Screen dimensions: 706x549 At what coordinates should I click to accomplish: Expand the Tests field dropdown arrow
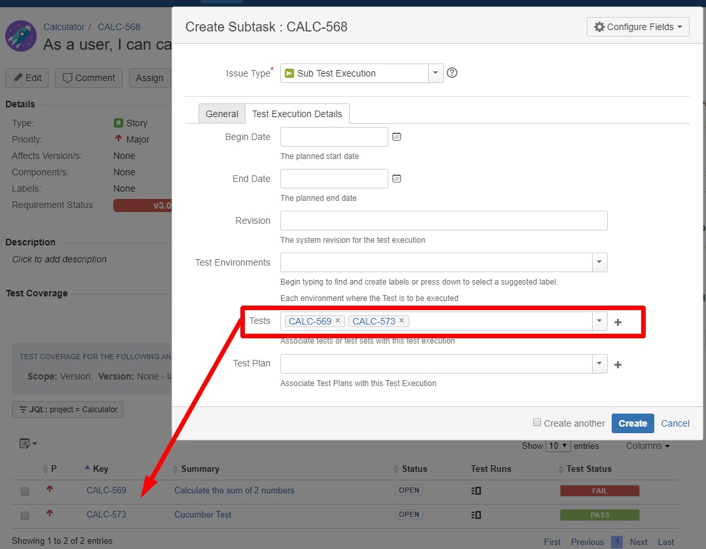[599, 321]
